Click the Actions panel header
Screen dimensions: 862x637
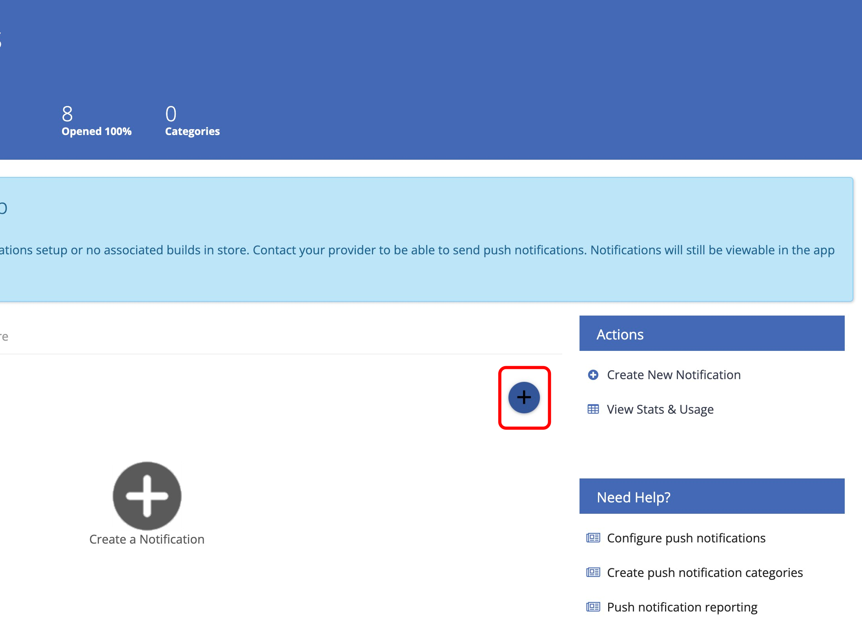pyautogui.click(x=712, y=333)
